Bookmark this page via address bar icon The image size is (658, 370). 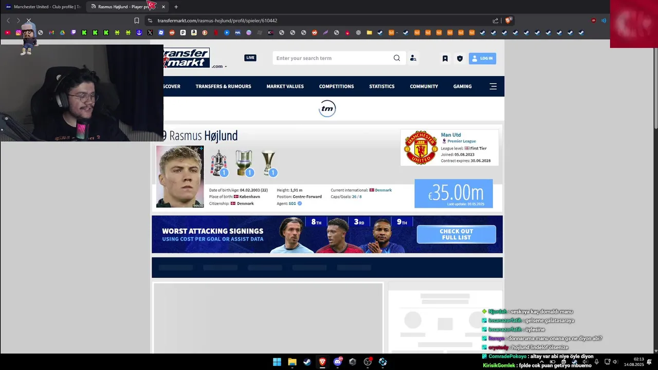(137, 21)
